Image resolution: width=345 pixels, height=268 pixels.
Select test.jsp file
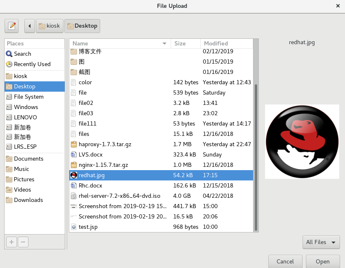(x=161, y=227)
